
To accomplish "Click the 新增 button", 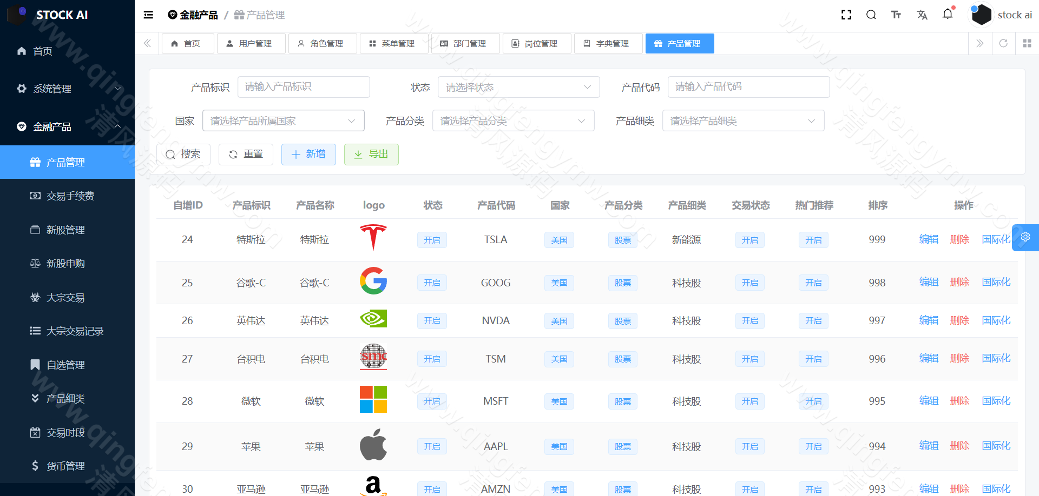I will (308, 154).
